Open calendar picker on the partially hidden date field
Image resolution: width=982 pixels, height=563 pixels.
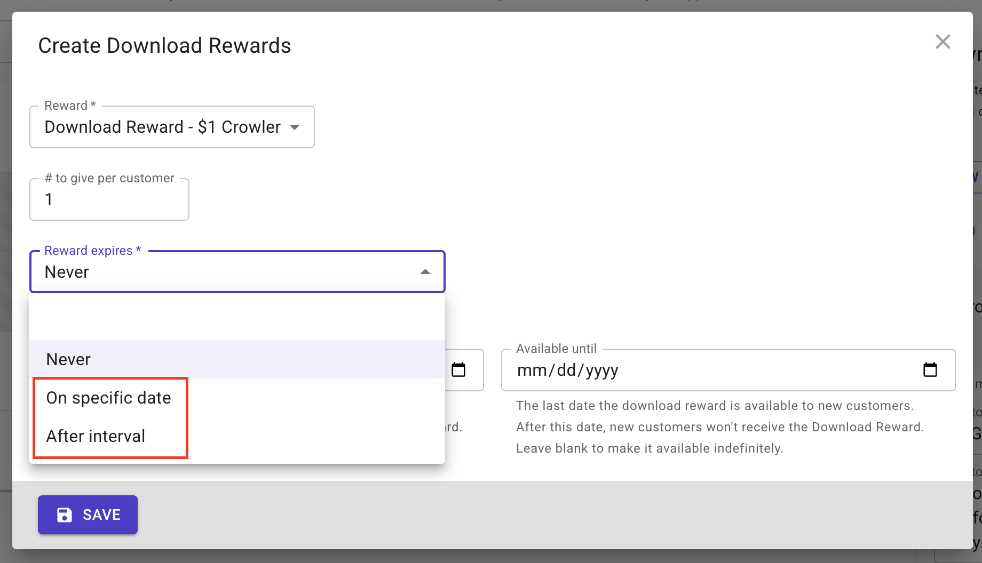[458, 369]
